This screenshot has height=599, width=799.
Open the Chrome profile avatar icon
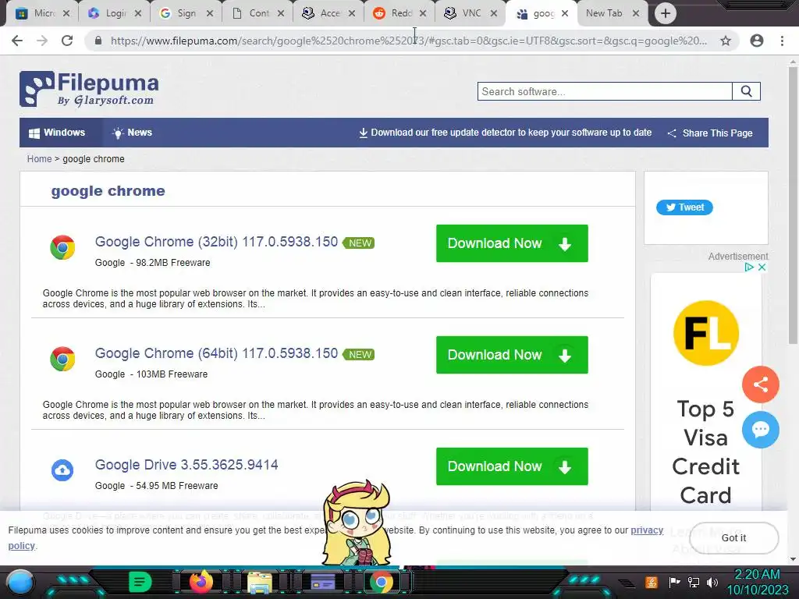(x=757, y=41)
